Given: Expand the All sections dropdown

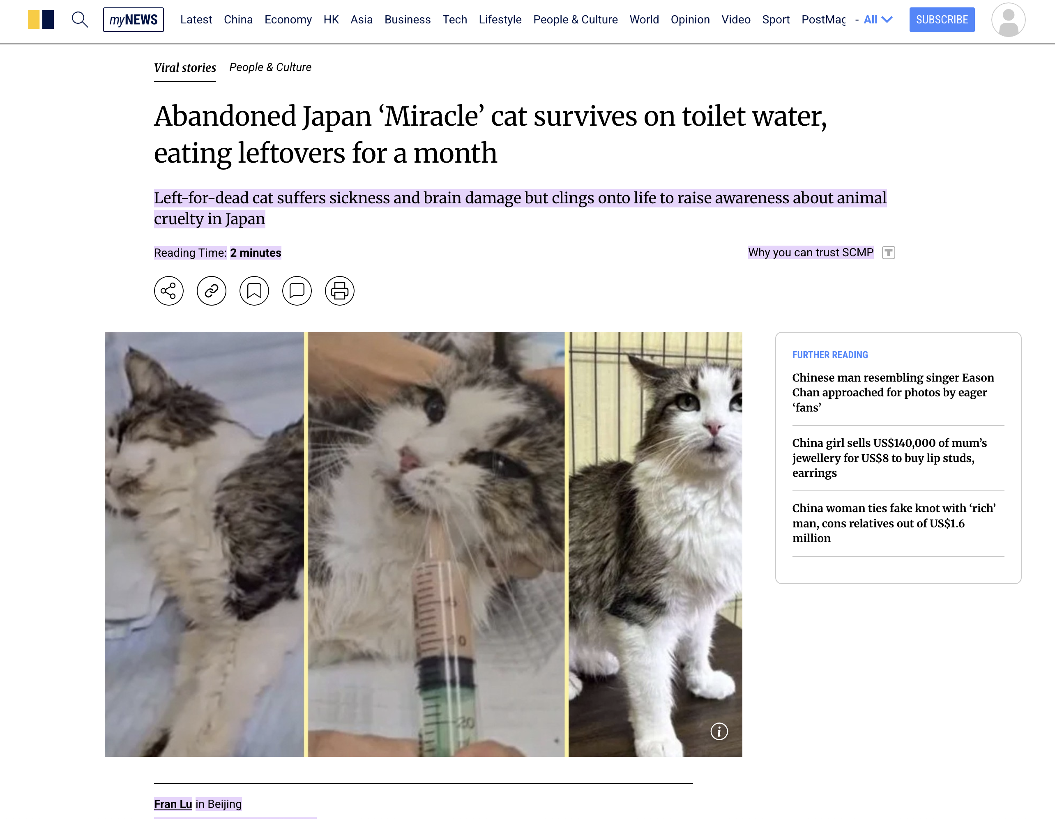Looking at the screenshot, I should pos(878,20).
